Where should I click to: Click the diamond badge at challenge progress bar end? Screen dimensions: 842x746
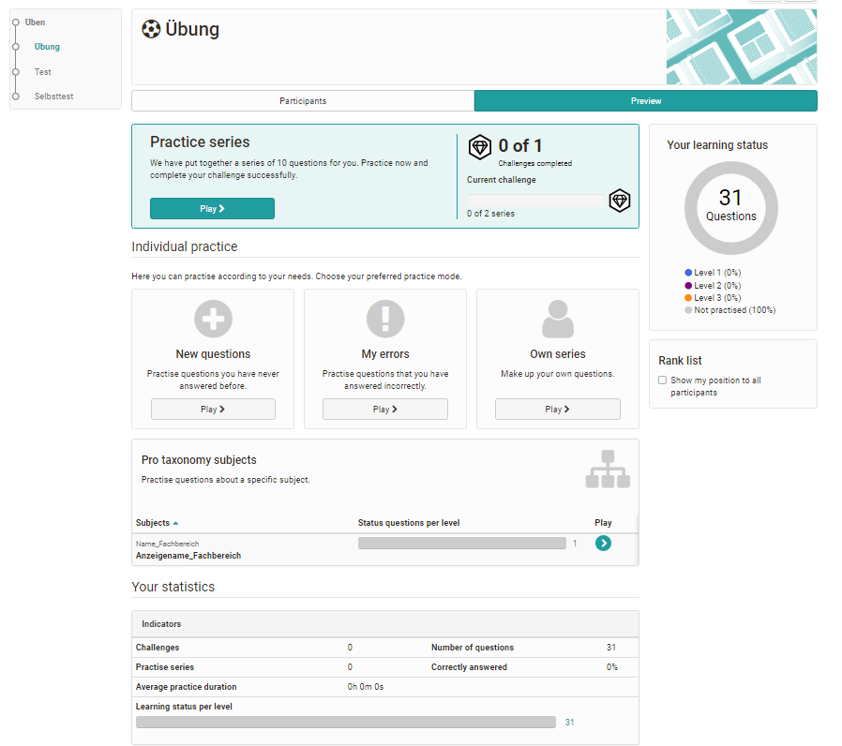[619, 200]
